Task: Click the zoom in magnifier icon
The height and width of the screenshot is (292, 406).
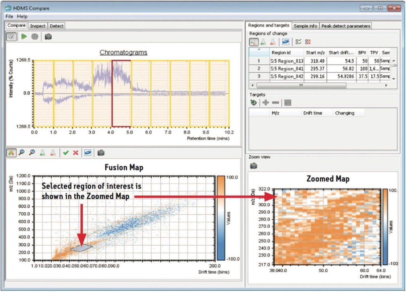Action: [21, 153]
